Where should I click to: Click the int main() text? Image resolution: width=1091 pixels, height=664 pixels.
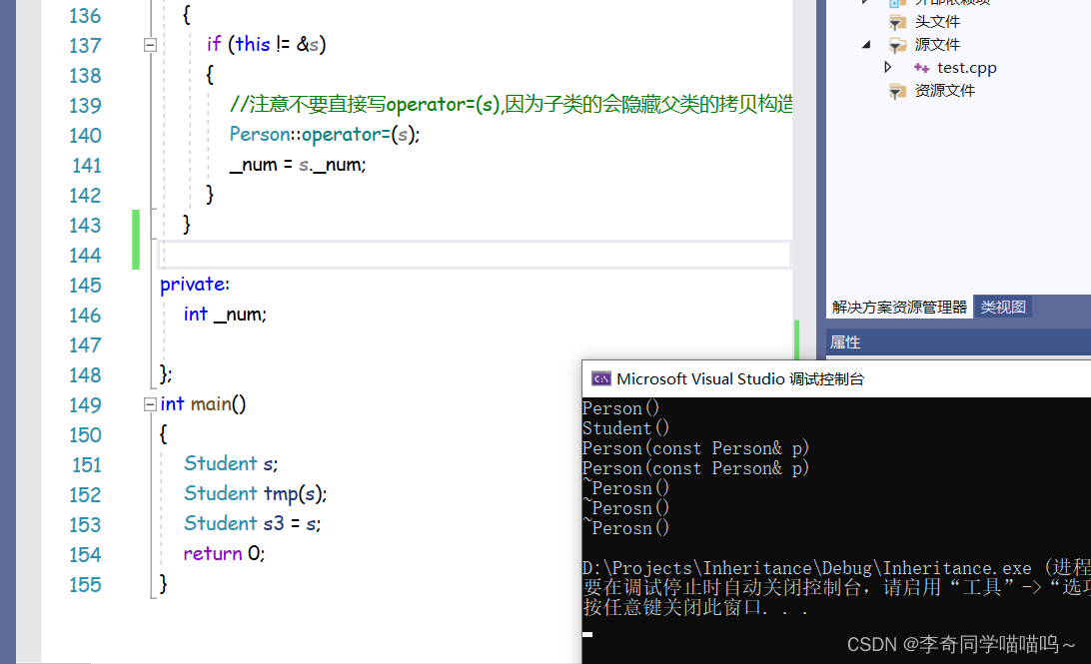203,404
